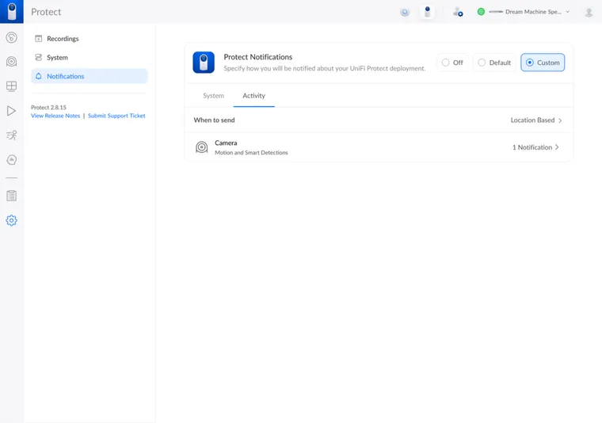Select the Off notification option

[x=452, y=63]
